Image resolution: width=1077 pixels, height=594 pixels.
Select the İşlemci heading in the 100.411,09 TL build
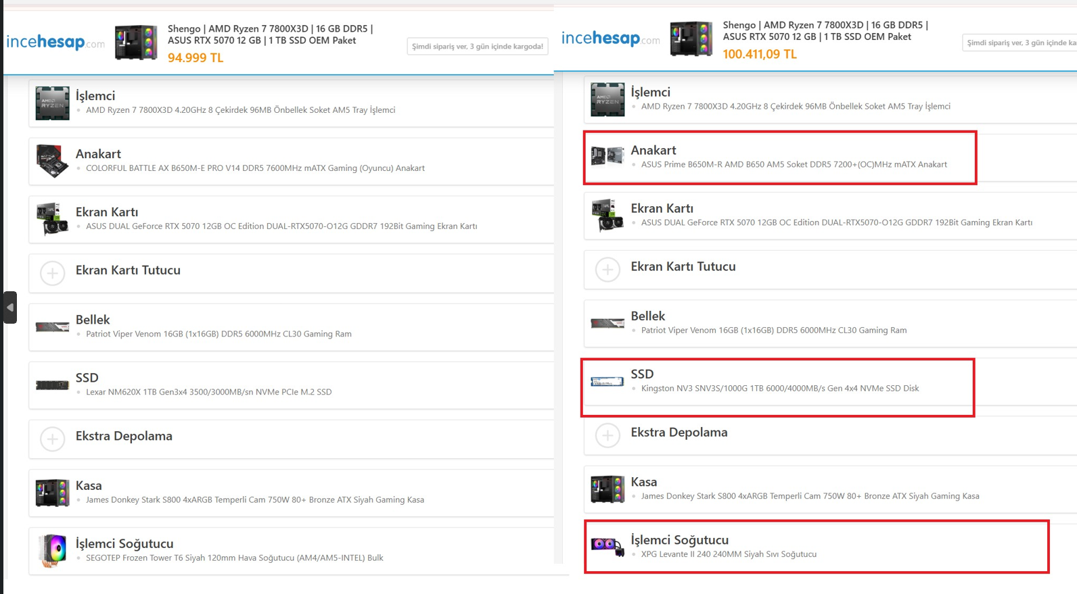651,92
